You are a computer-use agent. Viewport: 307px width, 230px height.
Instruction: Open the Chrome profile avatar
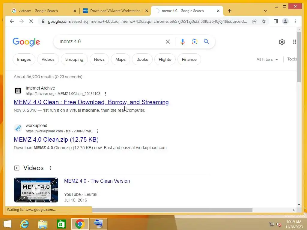coord(285,21)
